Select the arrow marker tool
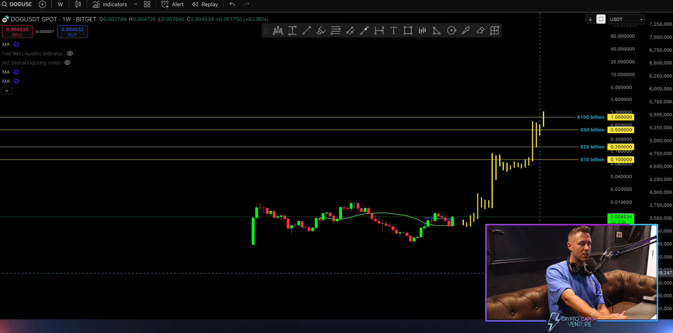Image resolution: width=673 pixels, height=333 pixels. tap(466, 30)
